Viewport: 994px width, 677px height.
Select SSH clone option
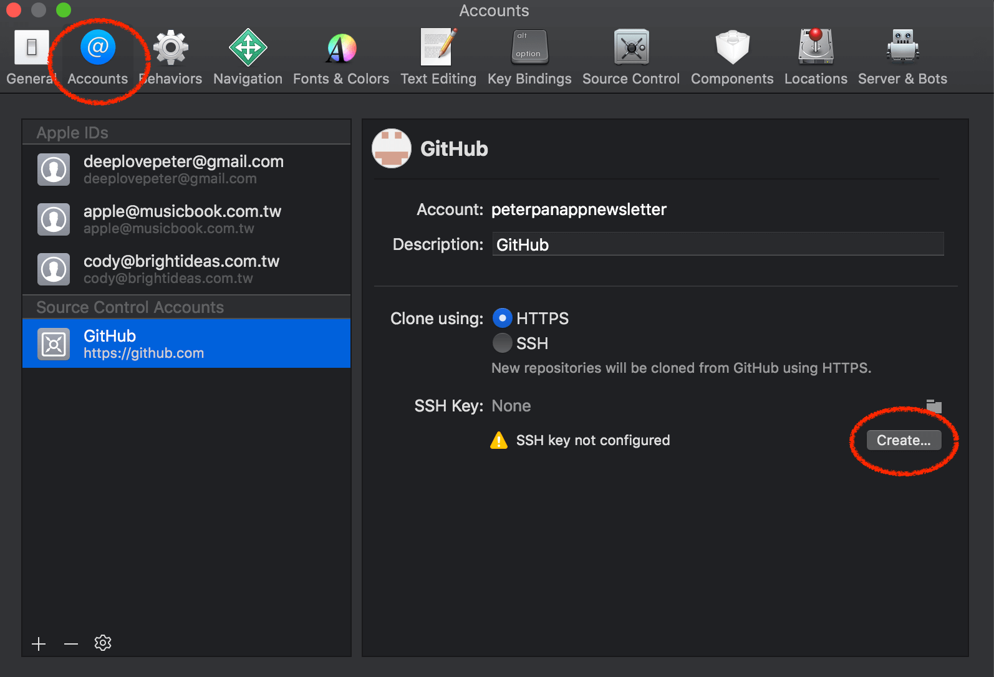[503, 343]
